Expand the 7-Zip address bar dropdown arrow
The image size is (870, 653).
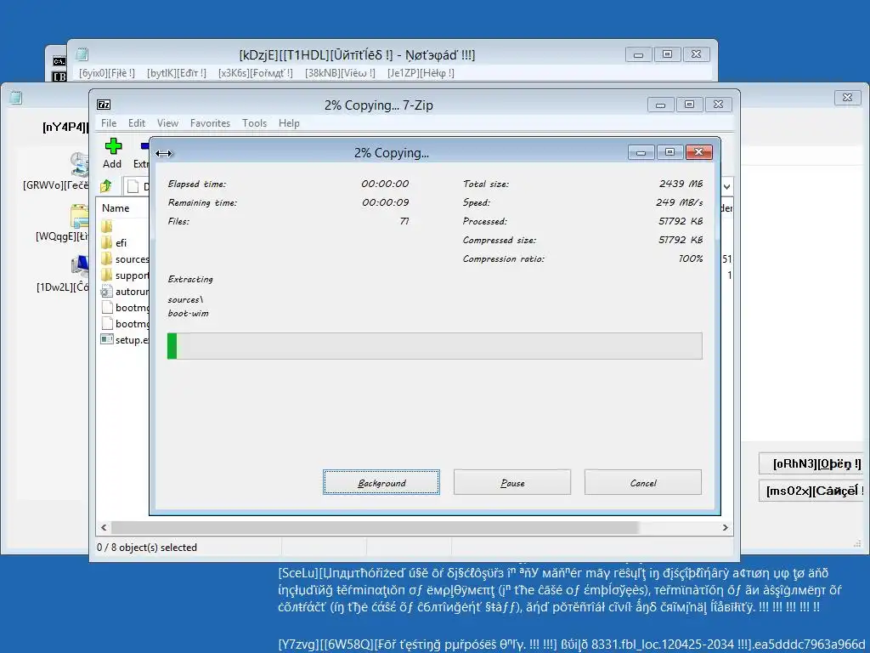[727, 186]
